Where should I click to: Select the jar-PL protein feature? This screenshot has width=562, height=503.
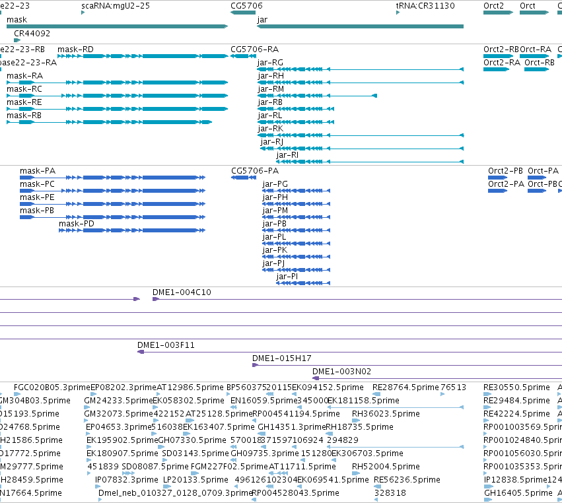pos(297,244)
